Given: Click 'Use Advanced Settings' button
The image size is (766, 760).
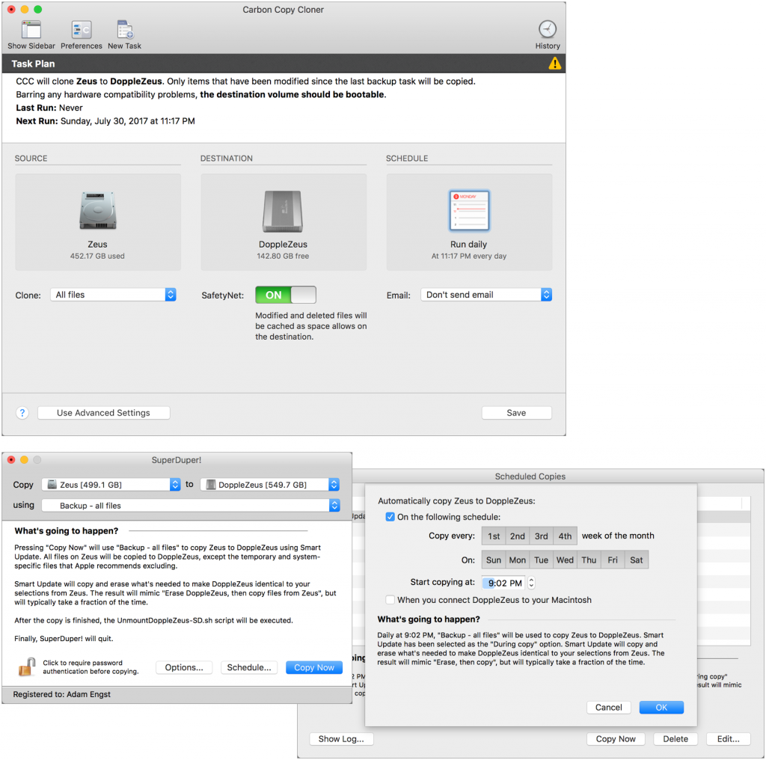Looking at the screenshot, I should pyautogui.click(x=103, y=413).
